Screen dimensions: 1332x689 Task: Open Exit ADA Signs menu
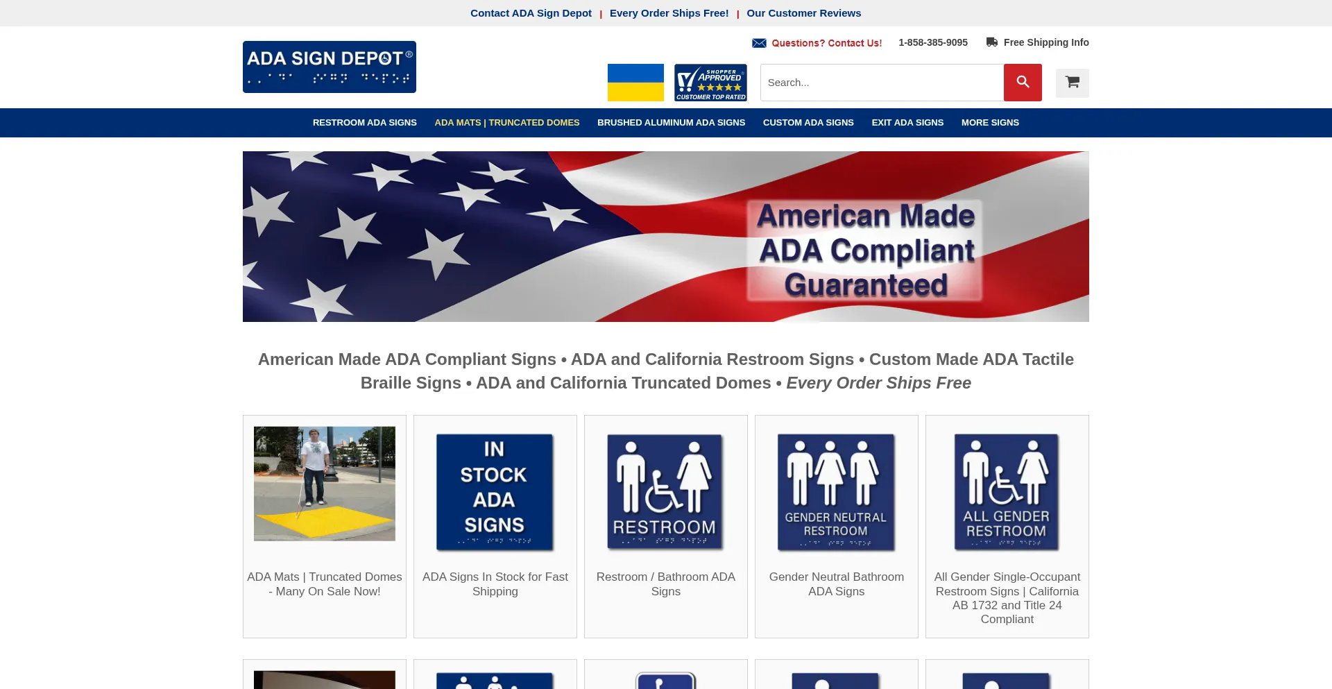tap(907, 123)
